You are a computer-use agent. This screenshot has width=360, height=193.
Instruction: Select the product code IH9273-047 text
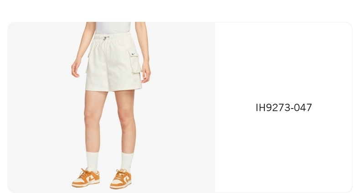pos(284,108)
